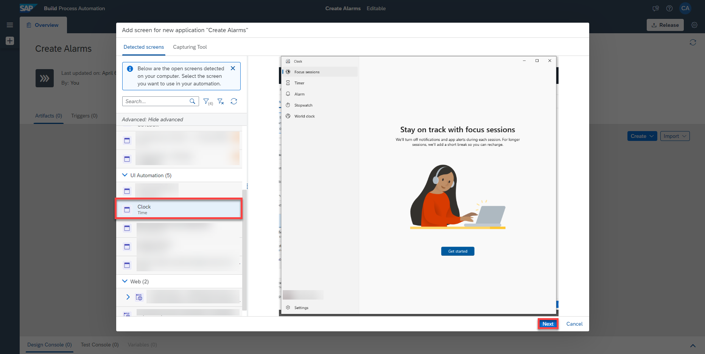Click the Hide advanced link
705x354 pixels.
[165, 119]
